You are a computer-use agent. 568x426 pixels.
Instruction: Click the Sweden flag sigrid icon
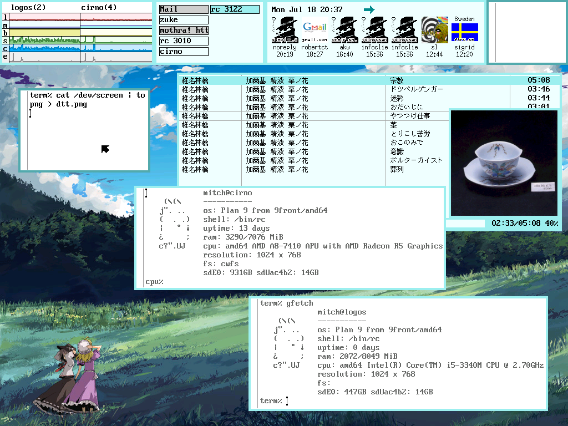464,31
